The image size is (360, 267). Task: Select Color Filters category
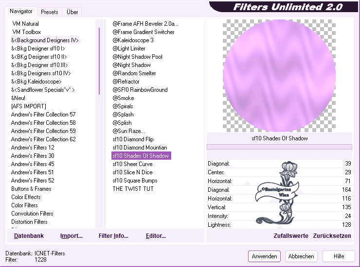click(24, 205)
